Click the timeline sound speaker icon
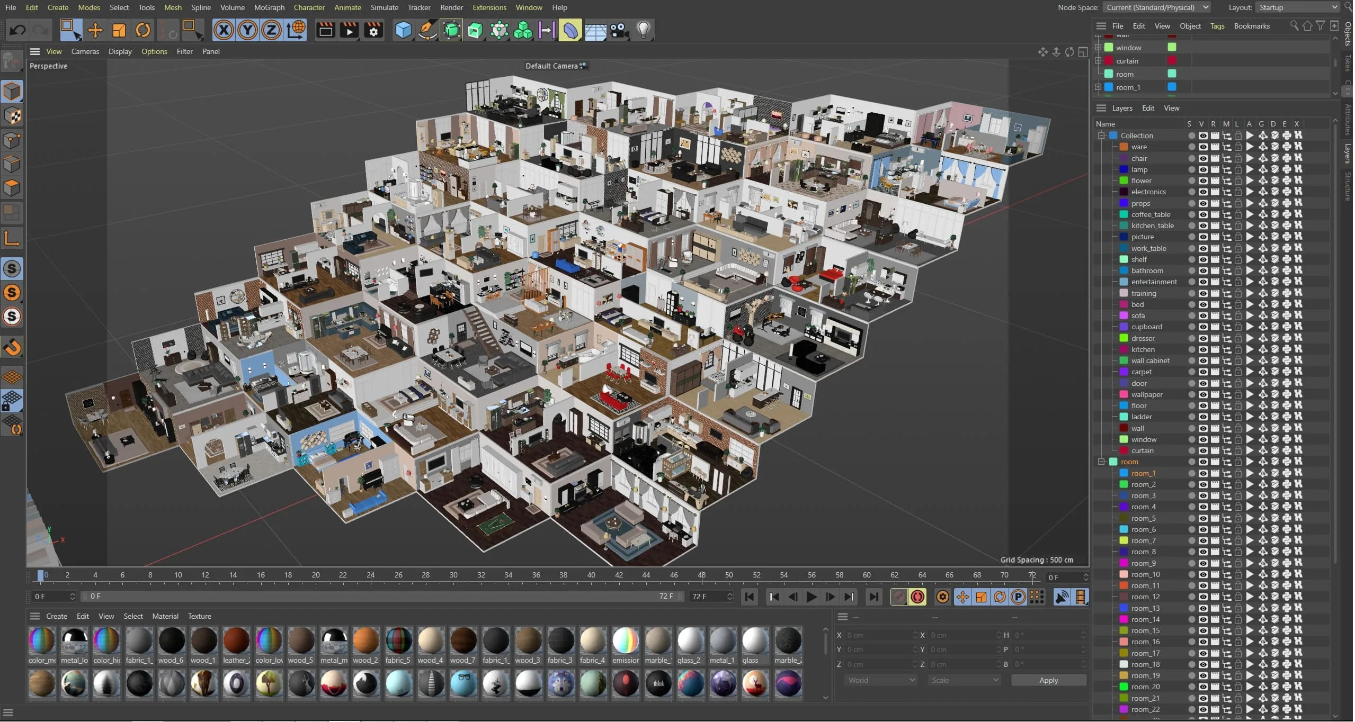Viewport: 1355px width, 722px height. pos(1062,597)
